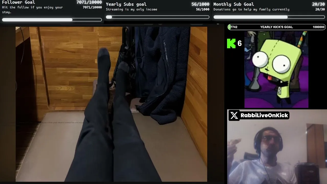327x184 pixels.
Task: Click "Hit the follow if you enjoy your stay." text
Action: pyautogui.click(x=32, y=10)
